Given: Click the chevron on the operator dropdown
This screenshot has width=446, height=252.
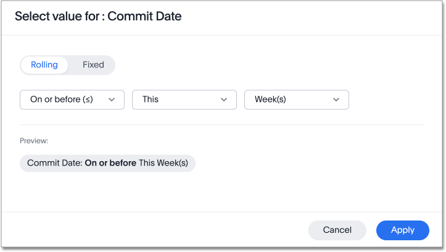Looking at the screenshot, I should point(112,99).
